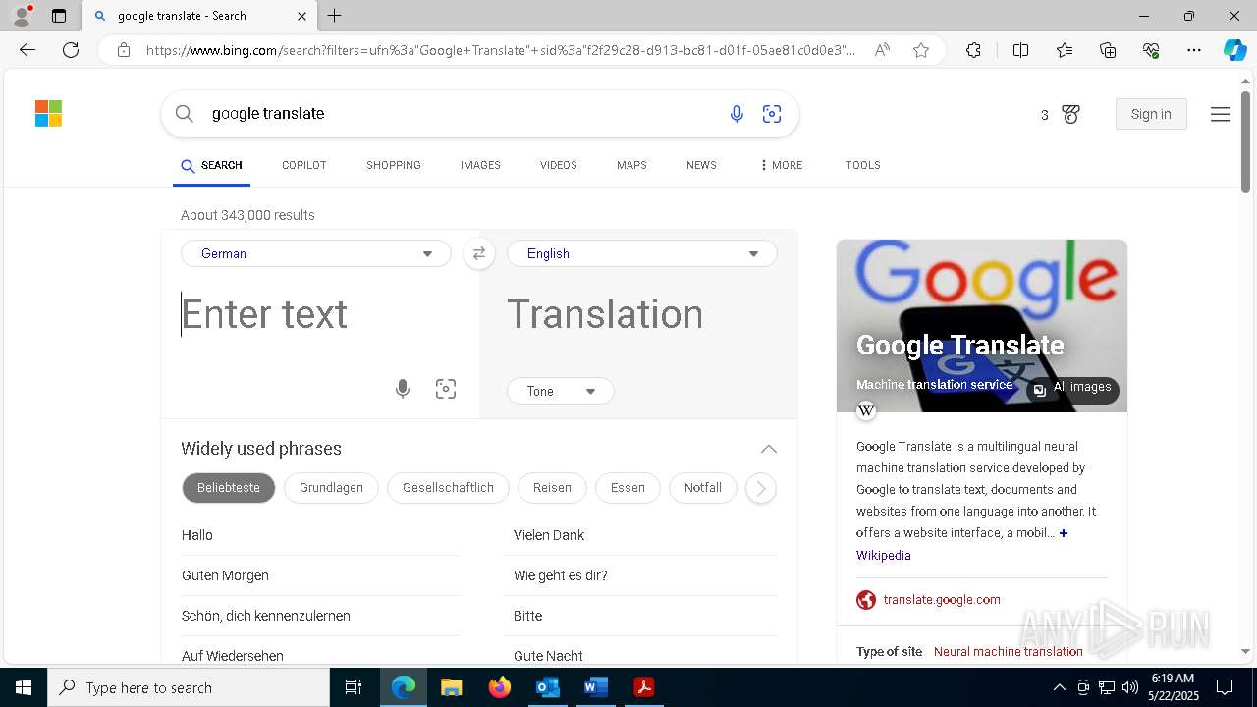This screenshot has height=707, width=1257.
Task: Click the translate.google.com globe icon
Action: pyautogui.click(x=865, y=600)
